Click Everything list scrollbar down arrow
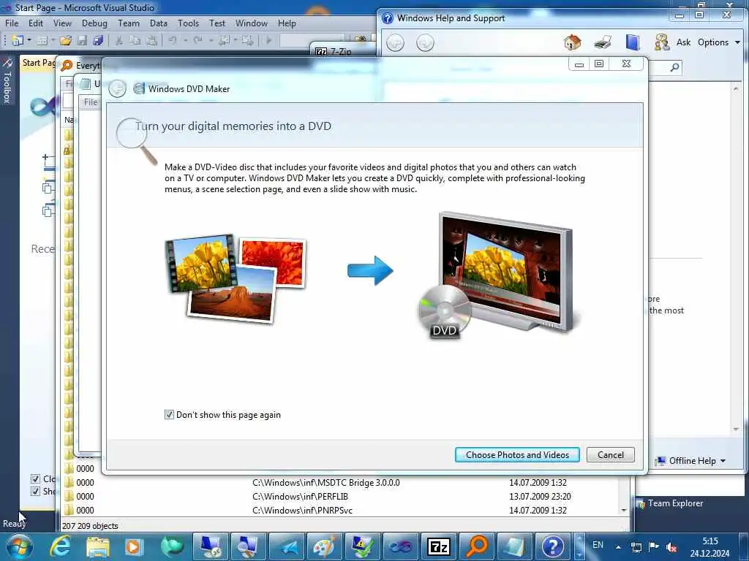 pos(624,510)
